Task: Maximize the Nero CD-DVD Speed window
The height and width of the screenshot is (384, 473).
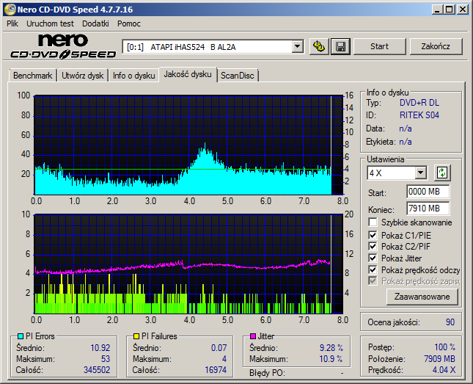Action: tap(450, 10)
